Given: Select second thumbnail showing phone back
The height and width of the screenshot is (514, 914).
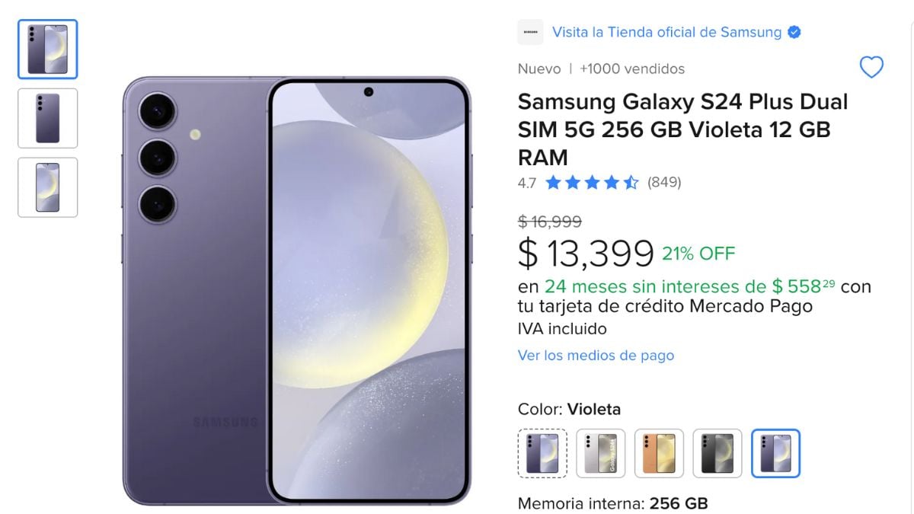Looking at the screenshot, I should pos(48,118).
